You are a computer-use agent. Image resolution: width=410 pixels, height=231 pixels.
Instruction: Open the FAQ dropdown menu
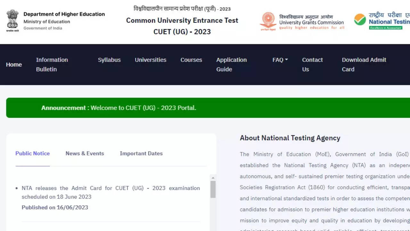(x=279, y=60)
